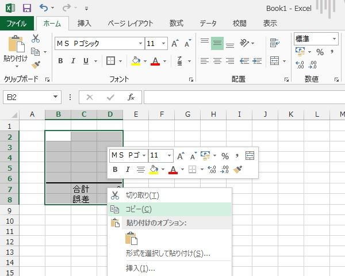The height and width of the screenshot is (276, 345).
Task: Toggle underline in the ribbon font group
Action: tap(86, 61)
